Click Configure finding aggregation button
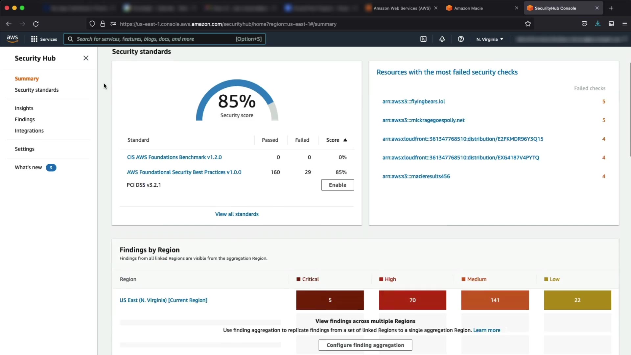631x355 pixels. (x=365, y=345)
